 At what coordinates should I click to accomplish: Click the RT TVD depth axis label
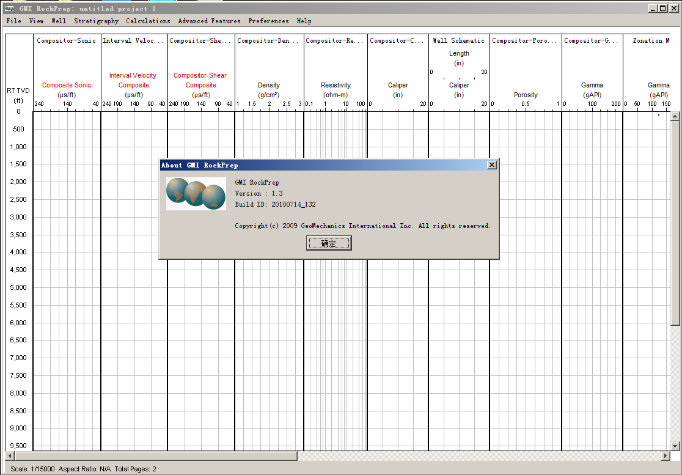(18, 90)
